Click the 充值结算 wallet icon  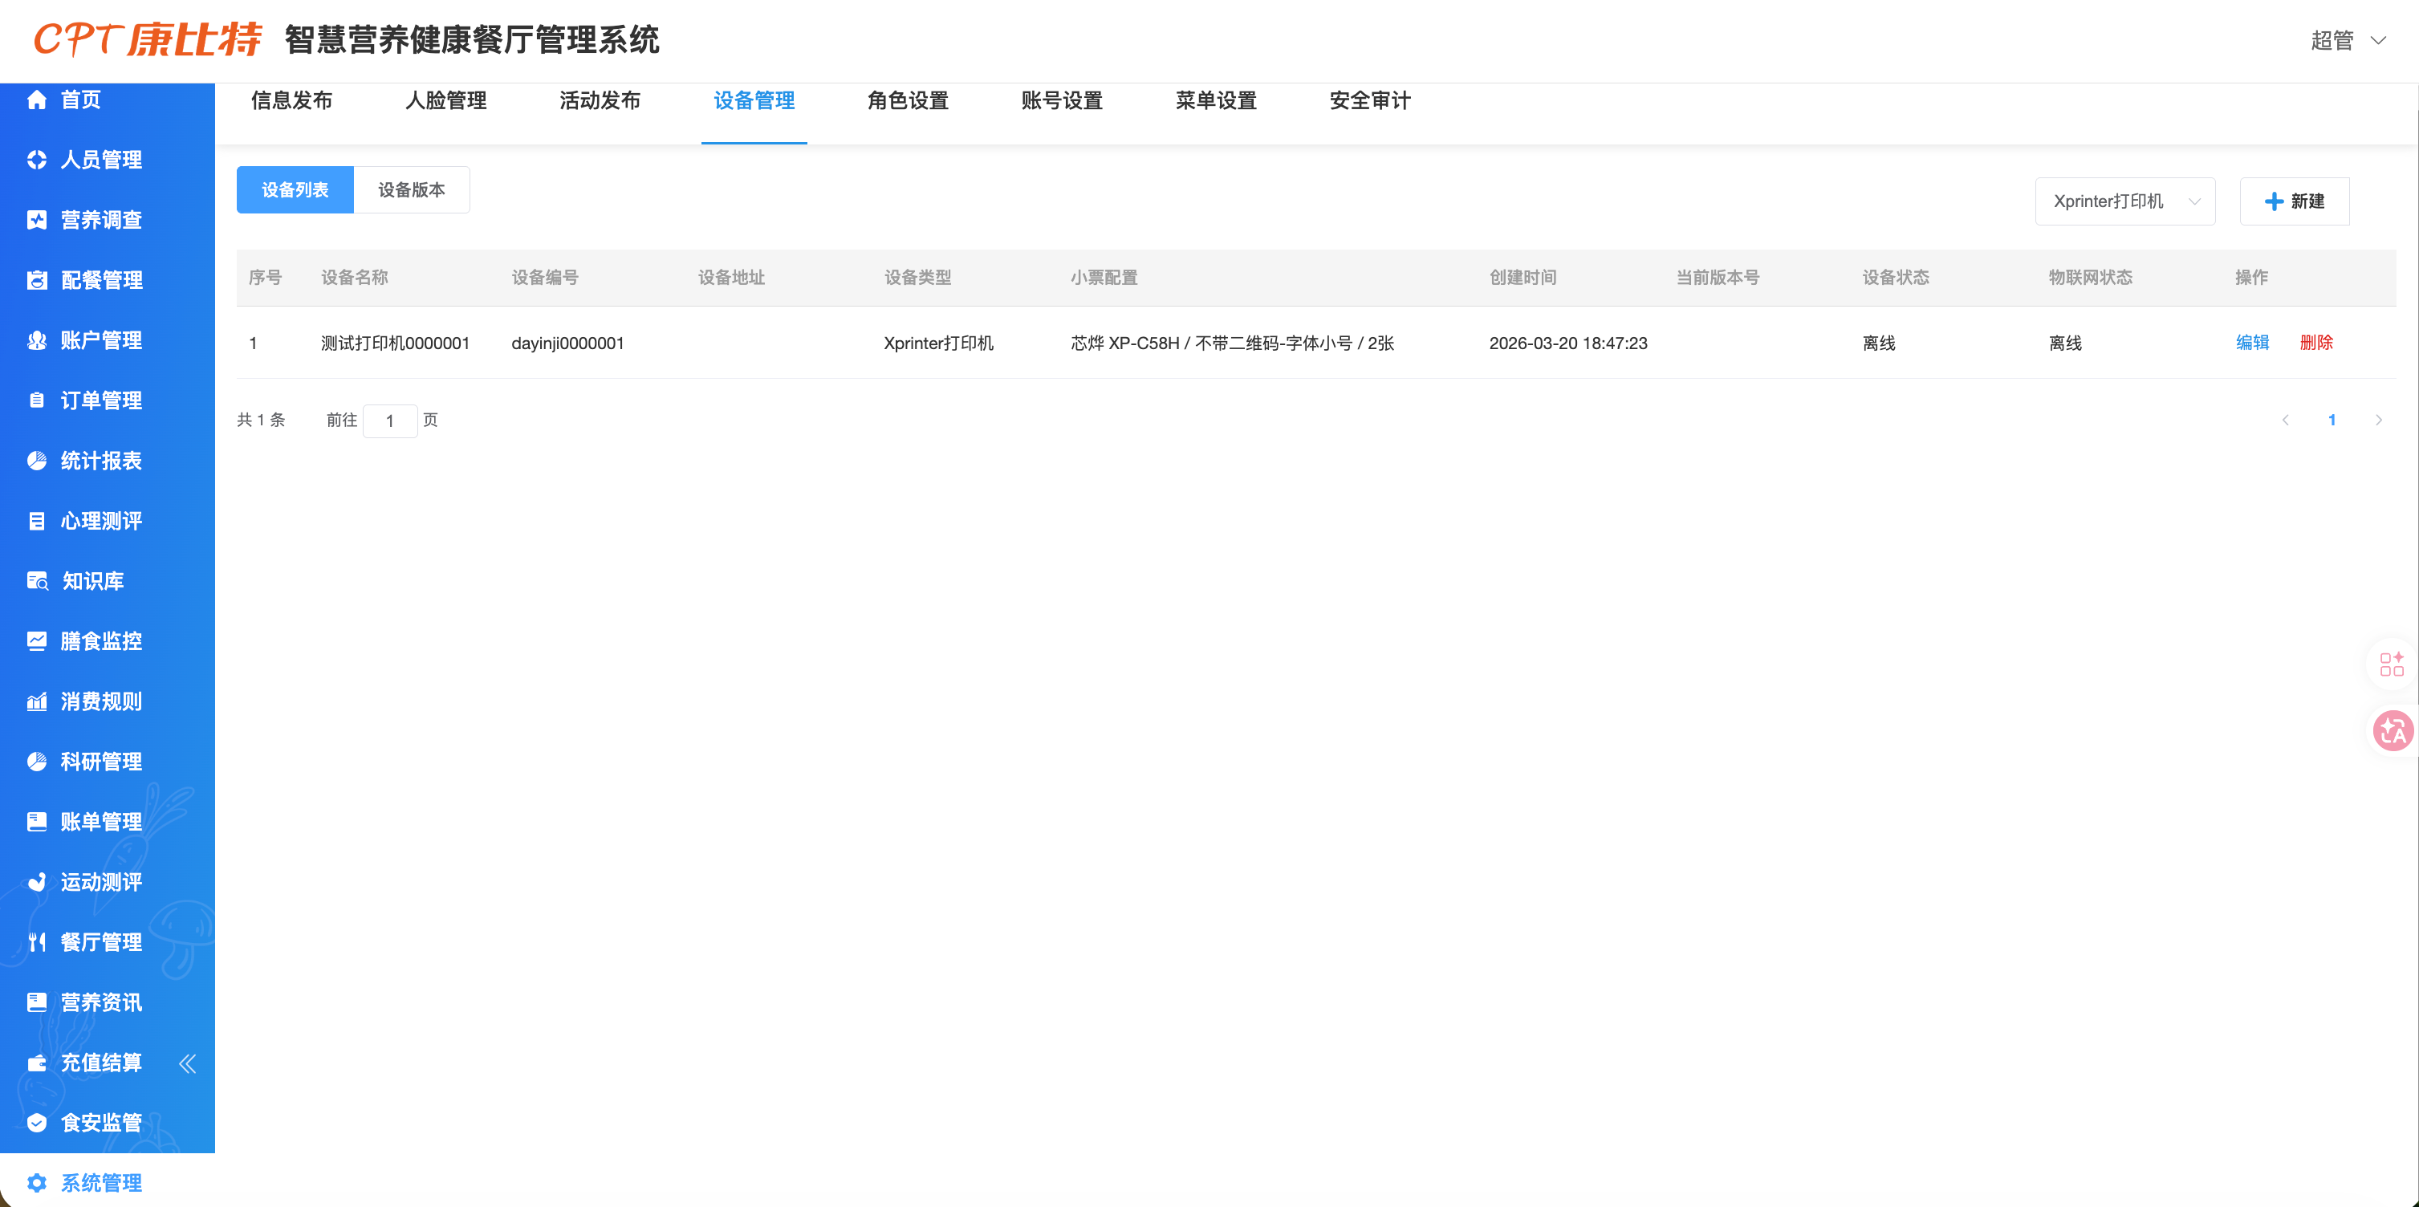[37, 1063]
